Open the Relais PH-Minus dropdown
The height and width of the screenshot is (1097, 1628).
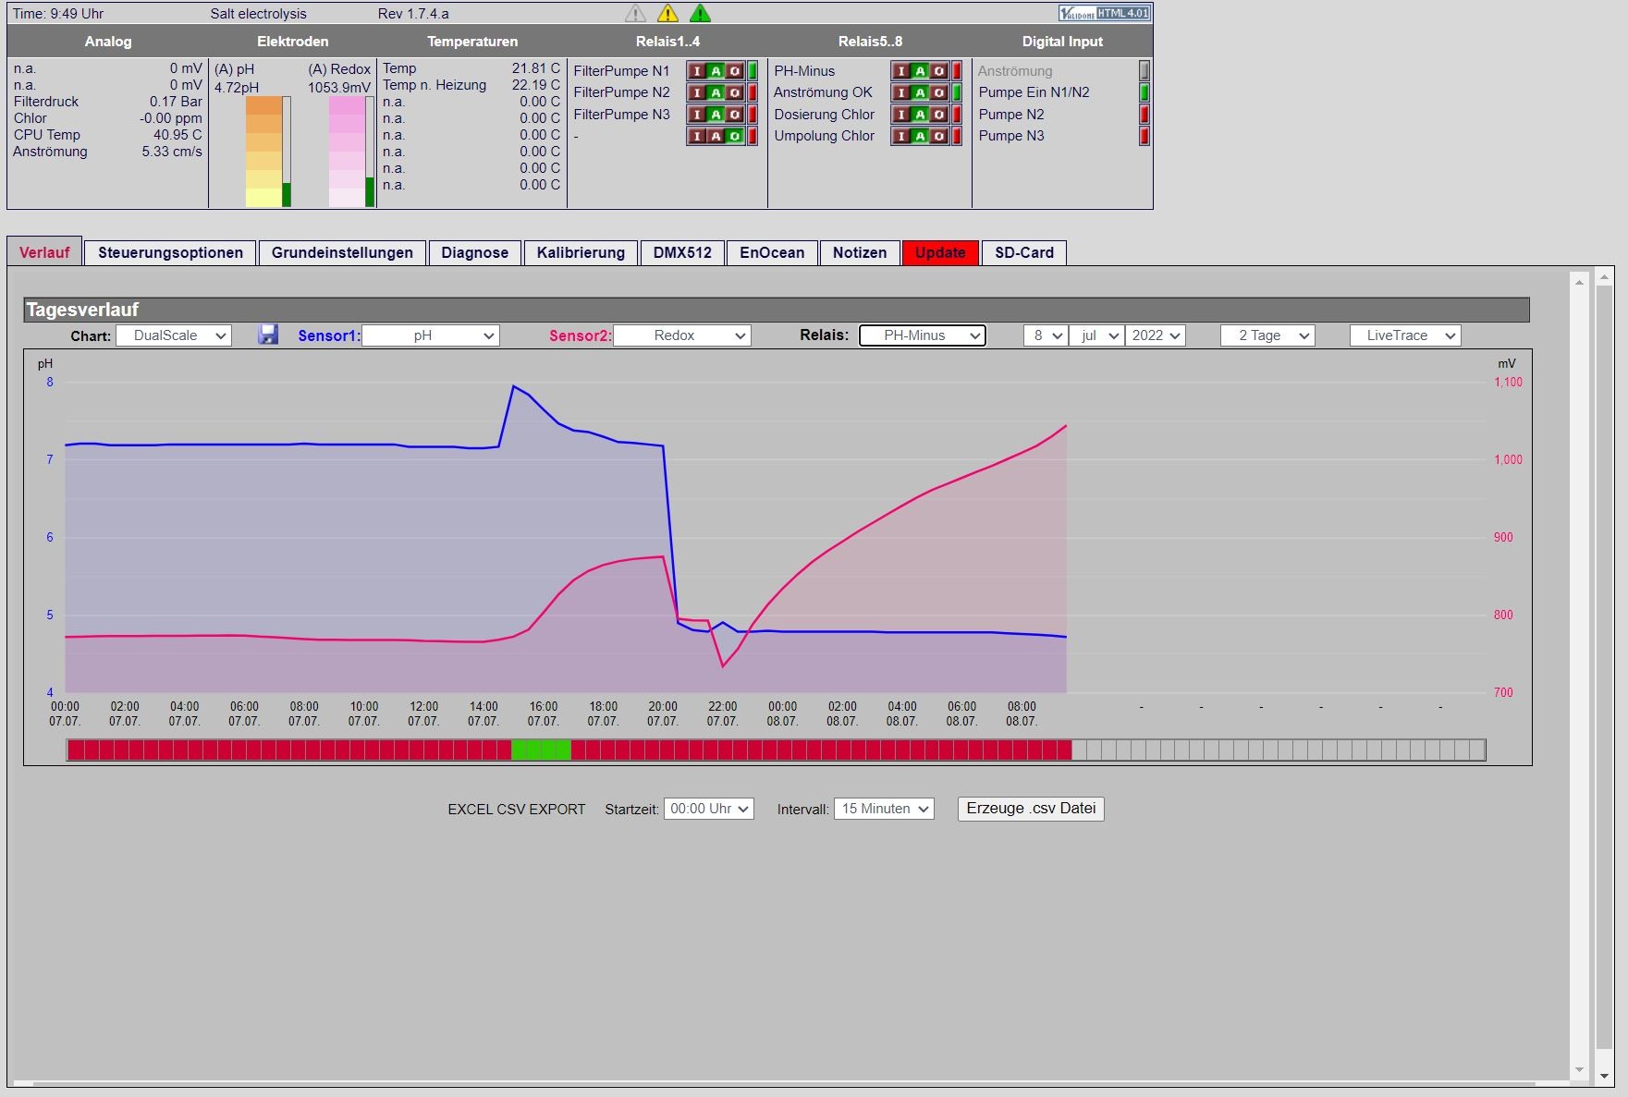pyautogui.click(x=923, y=335)
